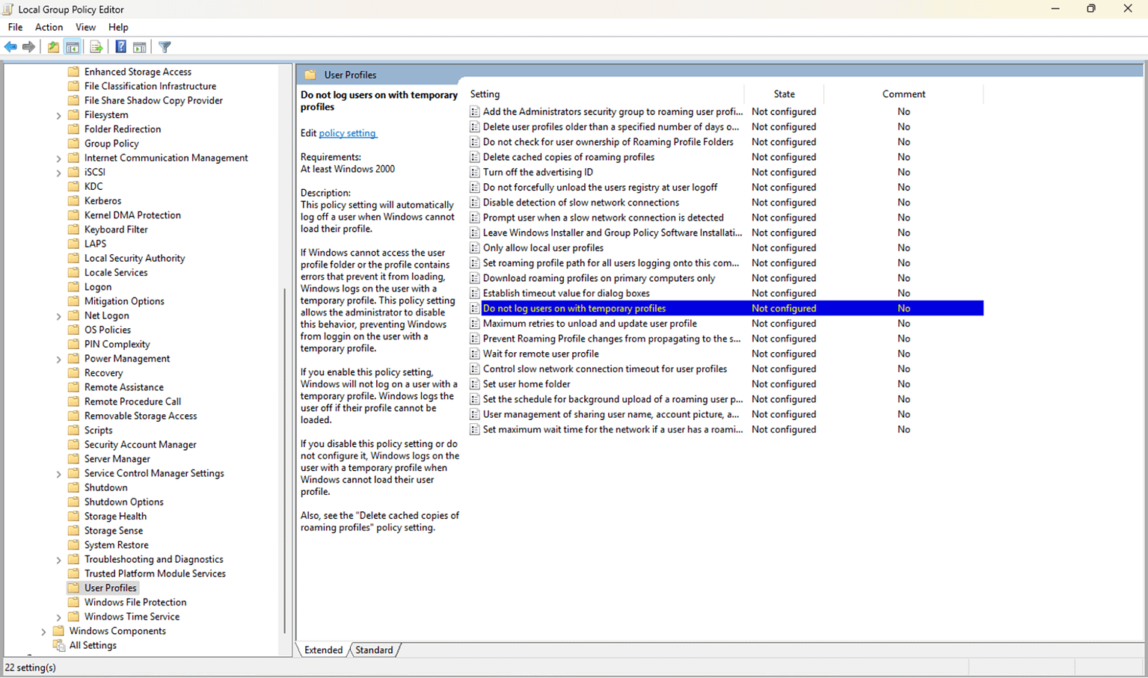The height and width of the screenshot is (678, 1148).
Task: Expand the Net Logon tree node
Action: click(59, 315)
